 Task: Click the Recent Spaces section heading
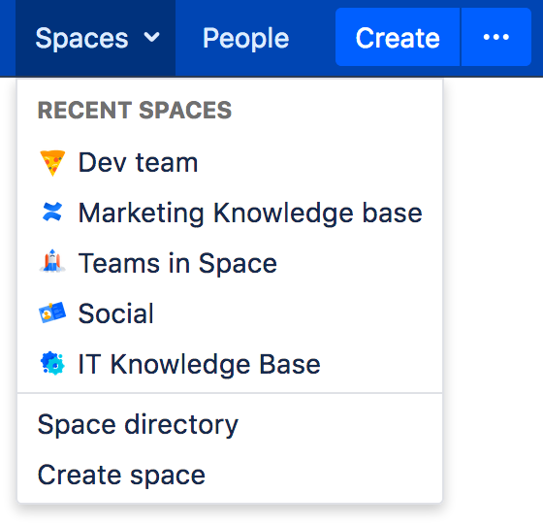click(135, 111)
